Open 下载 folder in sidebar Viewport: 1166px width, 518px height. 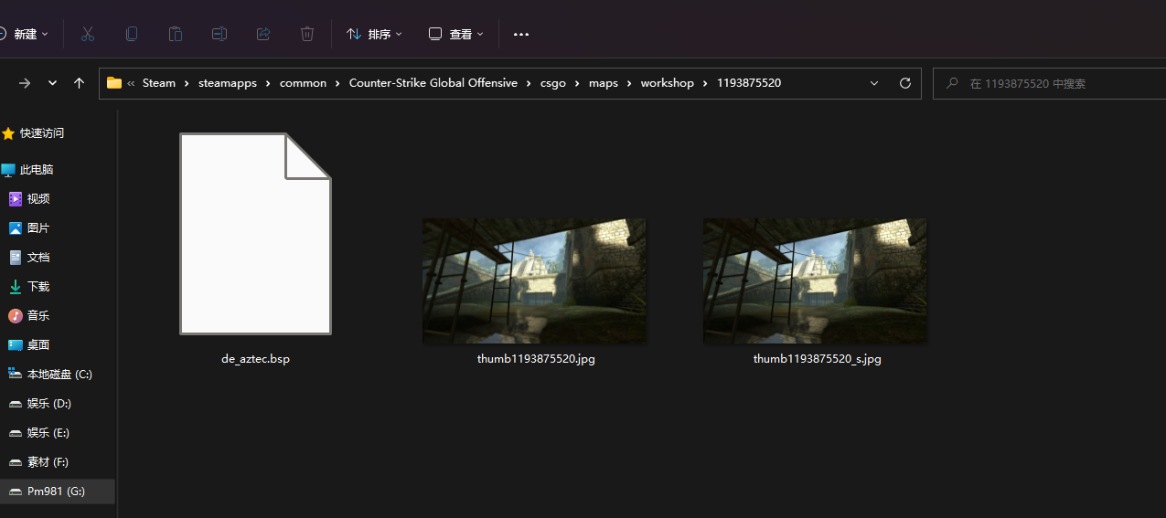(38, 287)
